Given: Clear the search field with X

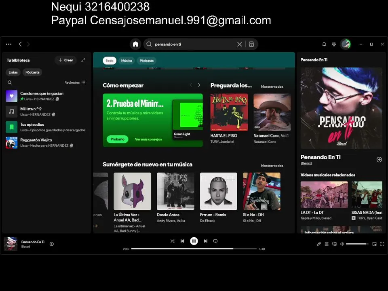Looking at the screenshot, I should pos(239,44).
